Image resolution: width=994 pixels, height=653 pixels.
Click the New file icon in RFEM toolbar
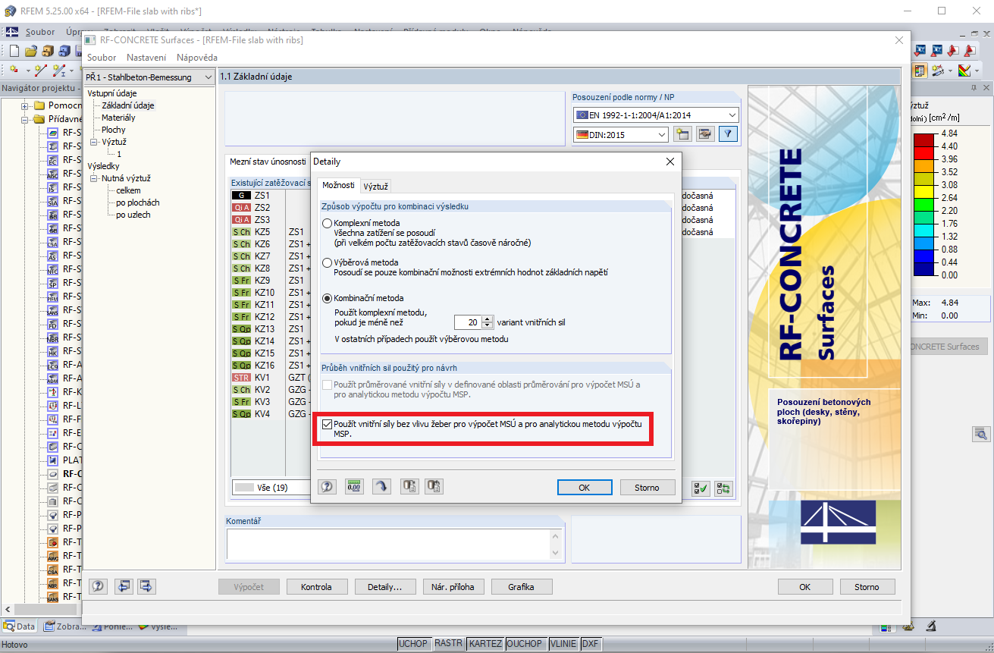click(x=14, y=51)
